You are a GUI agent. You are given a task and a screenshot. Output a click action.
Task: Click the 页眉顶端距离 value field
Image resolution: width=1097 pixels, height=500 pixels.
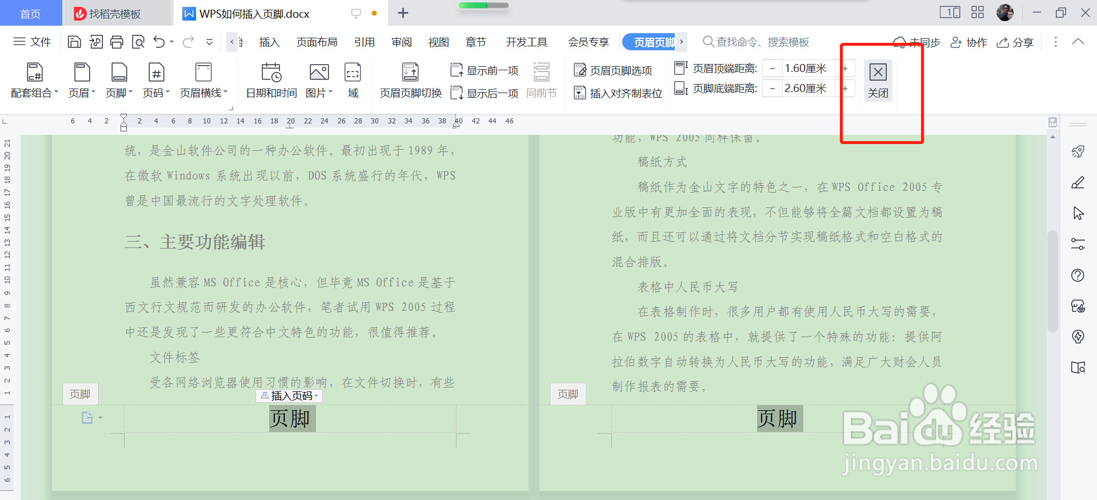click(x=807, y=69)
